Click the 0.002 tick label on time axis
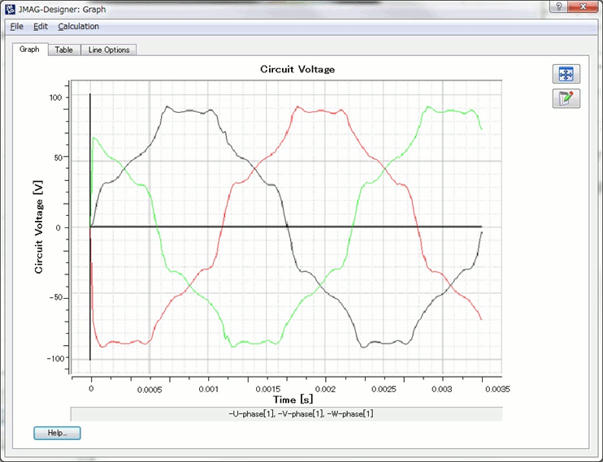603x462 pixels. (325, 389)
